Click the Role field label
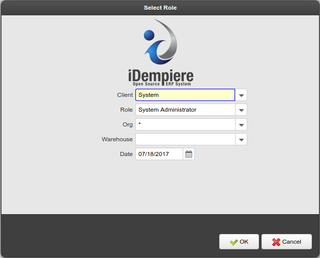This screenshot has height=258, width=320. [x=126, y=110]
